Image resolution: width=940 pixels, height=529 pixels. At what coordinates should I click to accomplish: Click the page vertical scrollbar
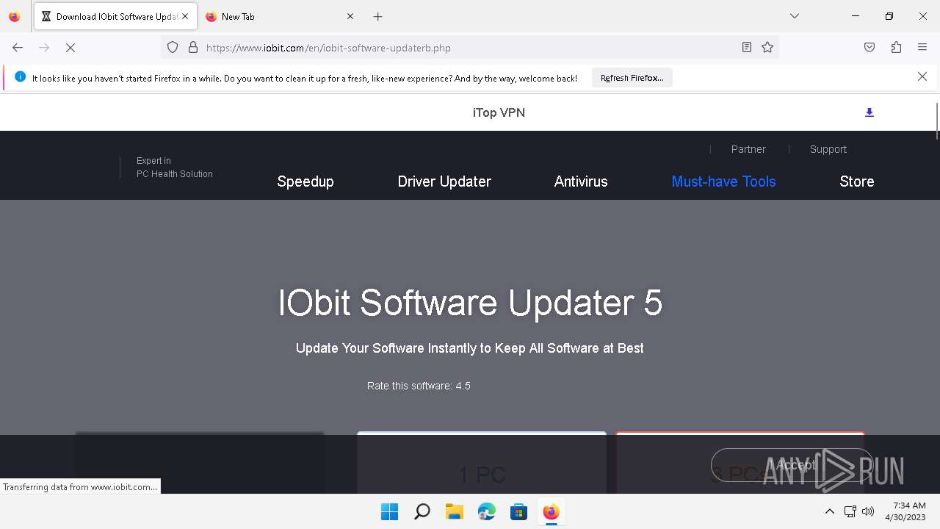point(936,121)
